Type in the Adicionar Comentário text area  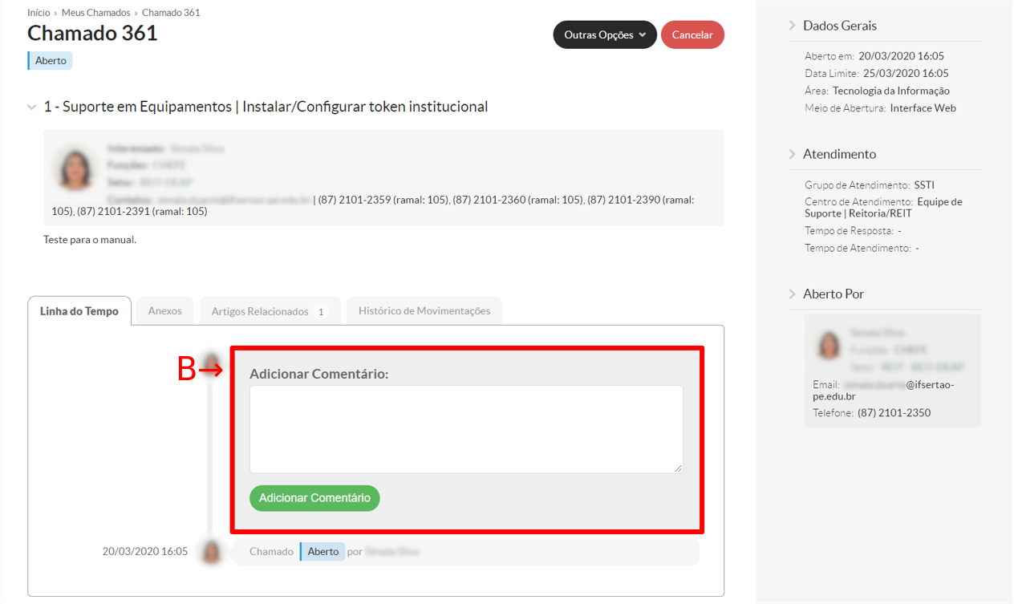point(465,429)
